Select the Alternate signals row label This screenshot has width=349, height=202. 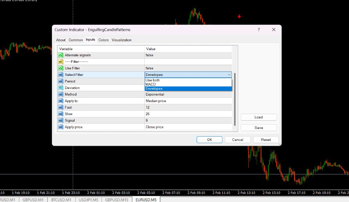tap(78, 55)
